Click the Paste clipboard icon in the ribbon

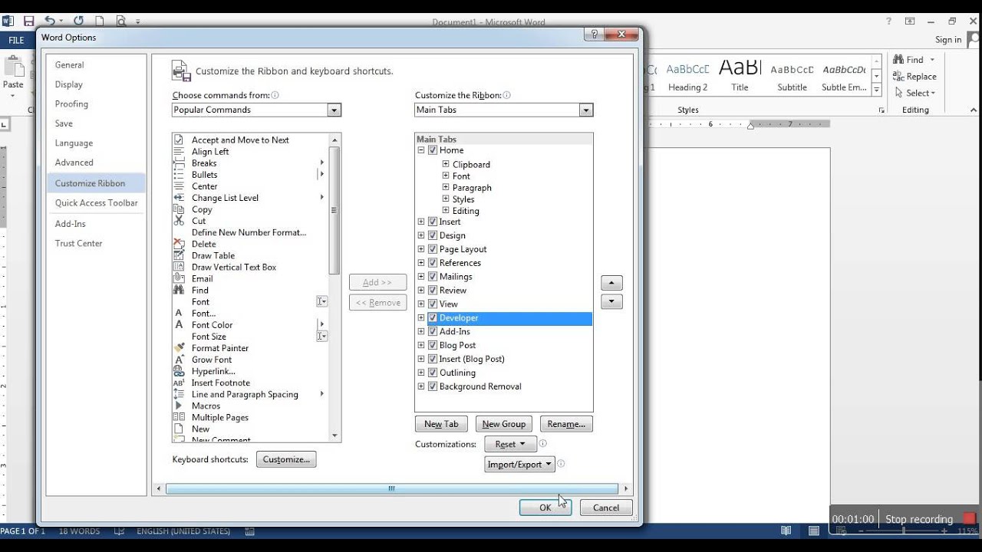[13, 67]
